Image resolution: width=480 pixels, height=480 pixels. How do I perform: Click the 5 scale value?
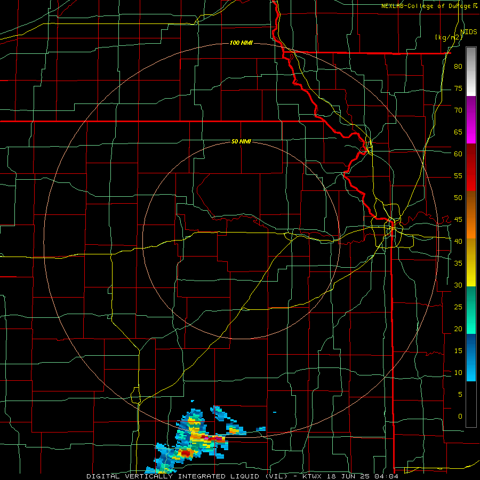click(460, 394)
